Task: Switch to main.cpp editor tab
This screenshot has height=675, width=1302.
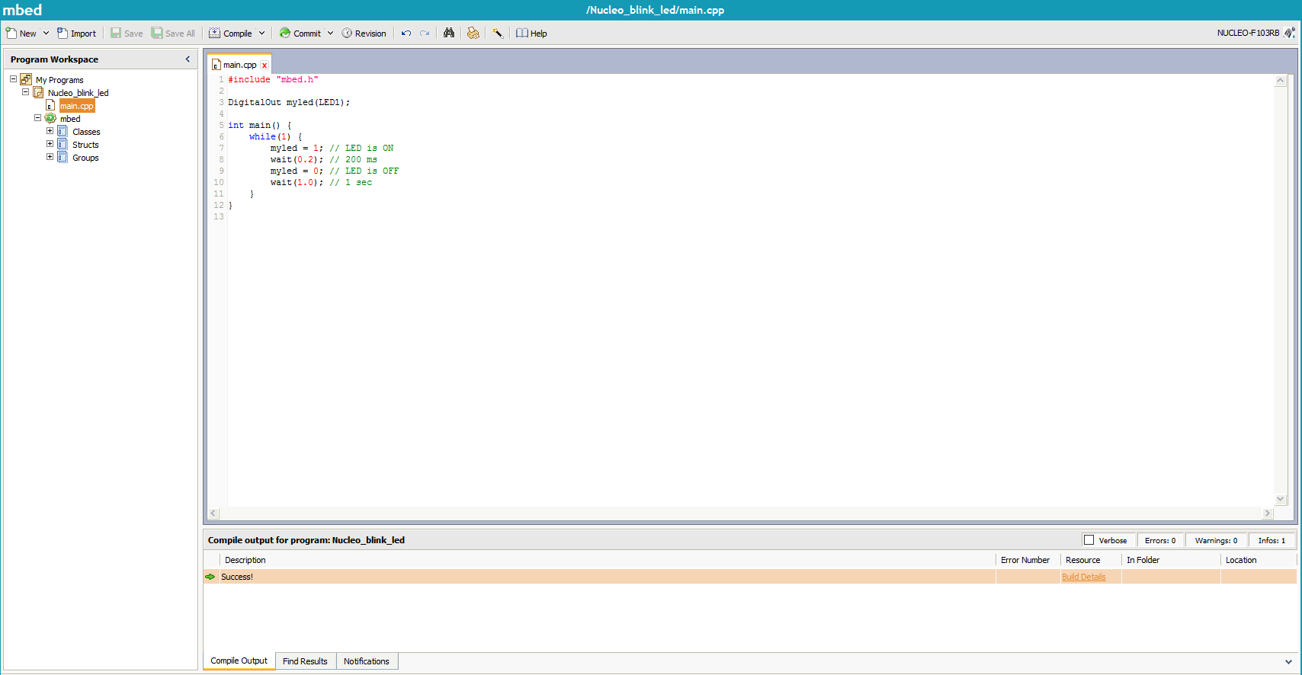Action: click(x=239, y=65)
